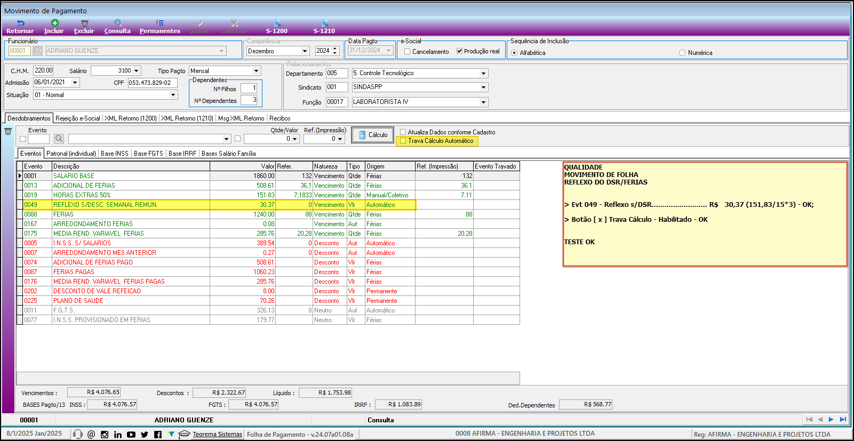Select the REFLEXO S/DESC. SEMANAL REMUN. row
Viewport: 854px width, 441px height.
(x=268, y=205)
